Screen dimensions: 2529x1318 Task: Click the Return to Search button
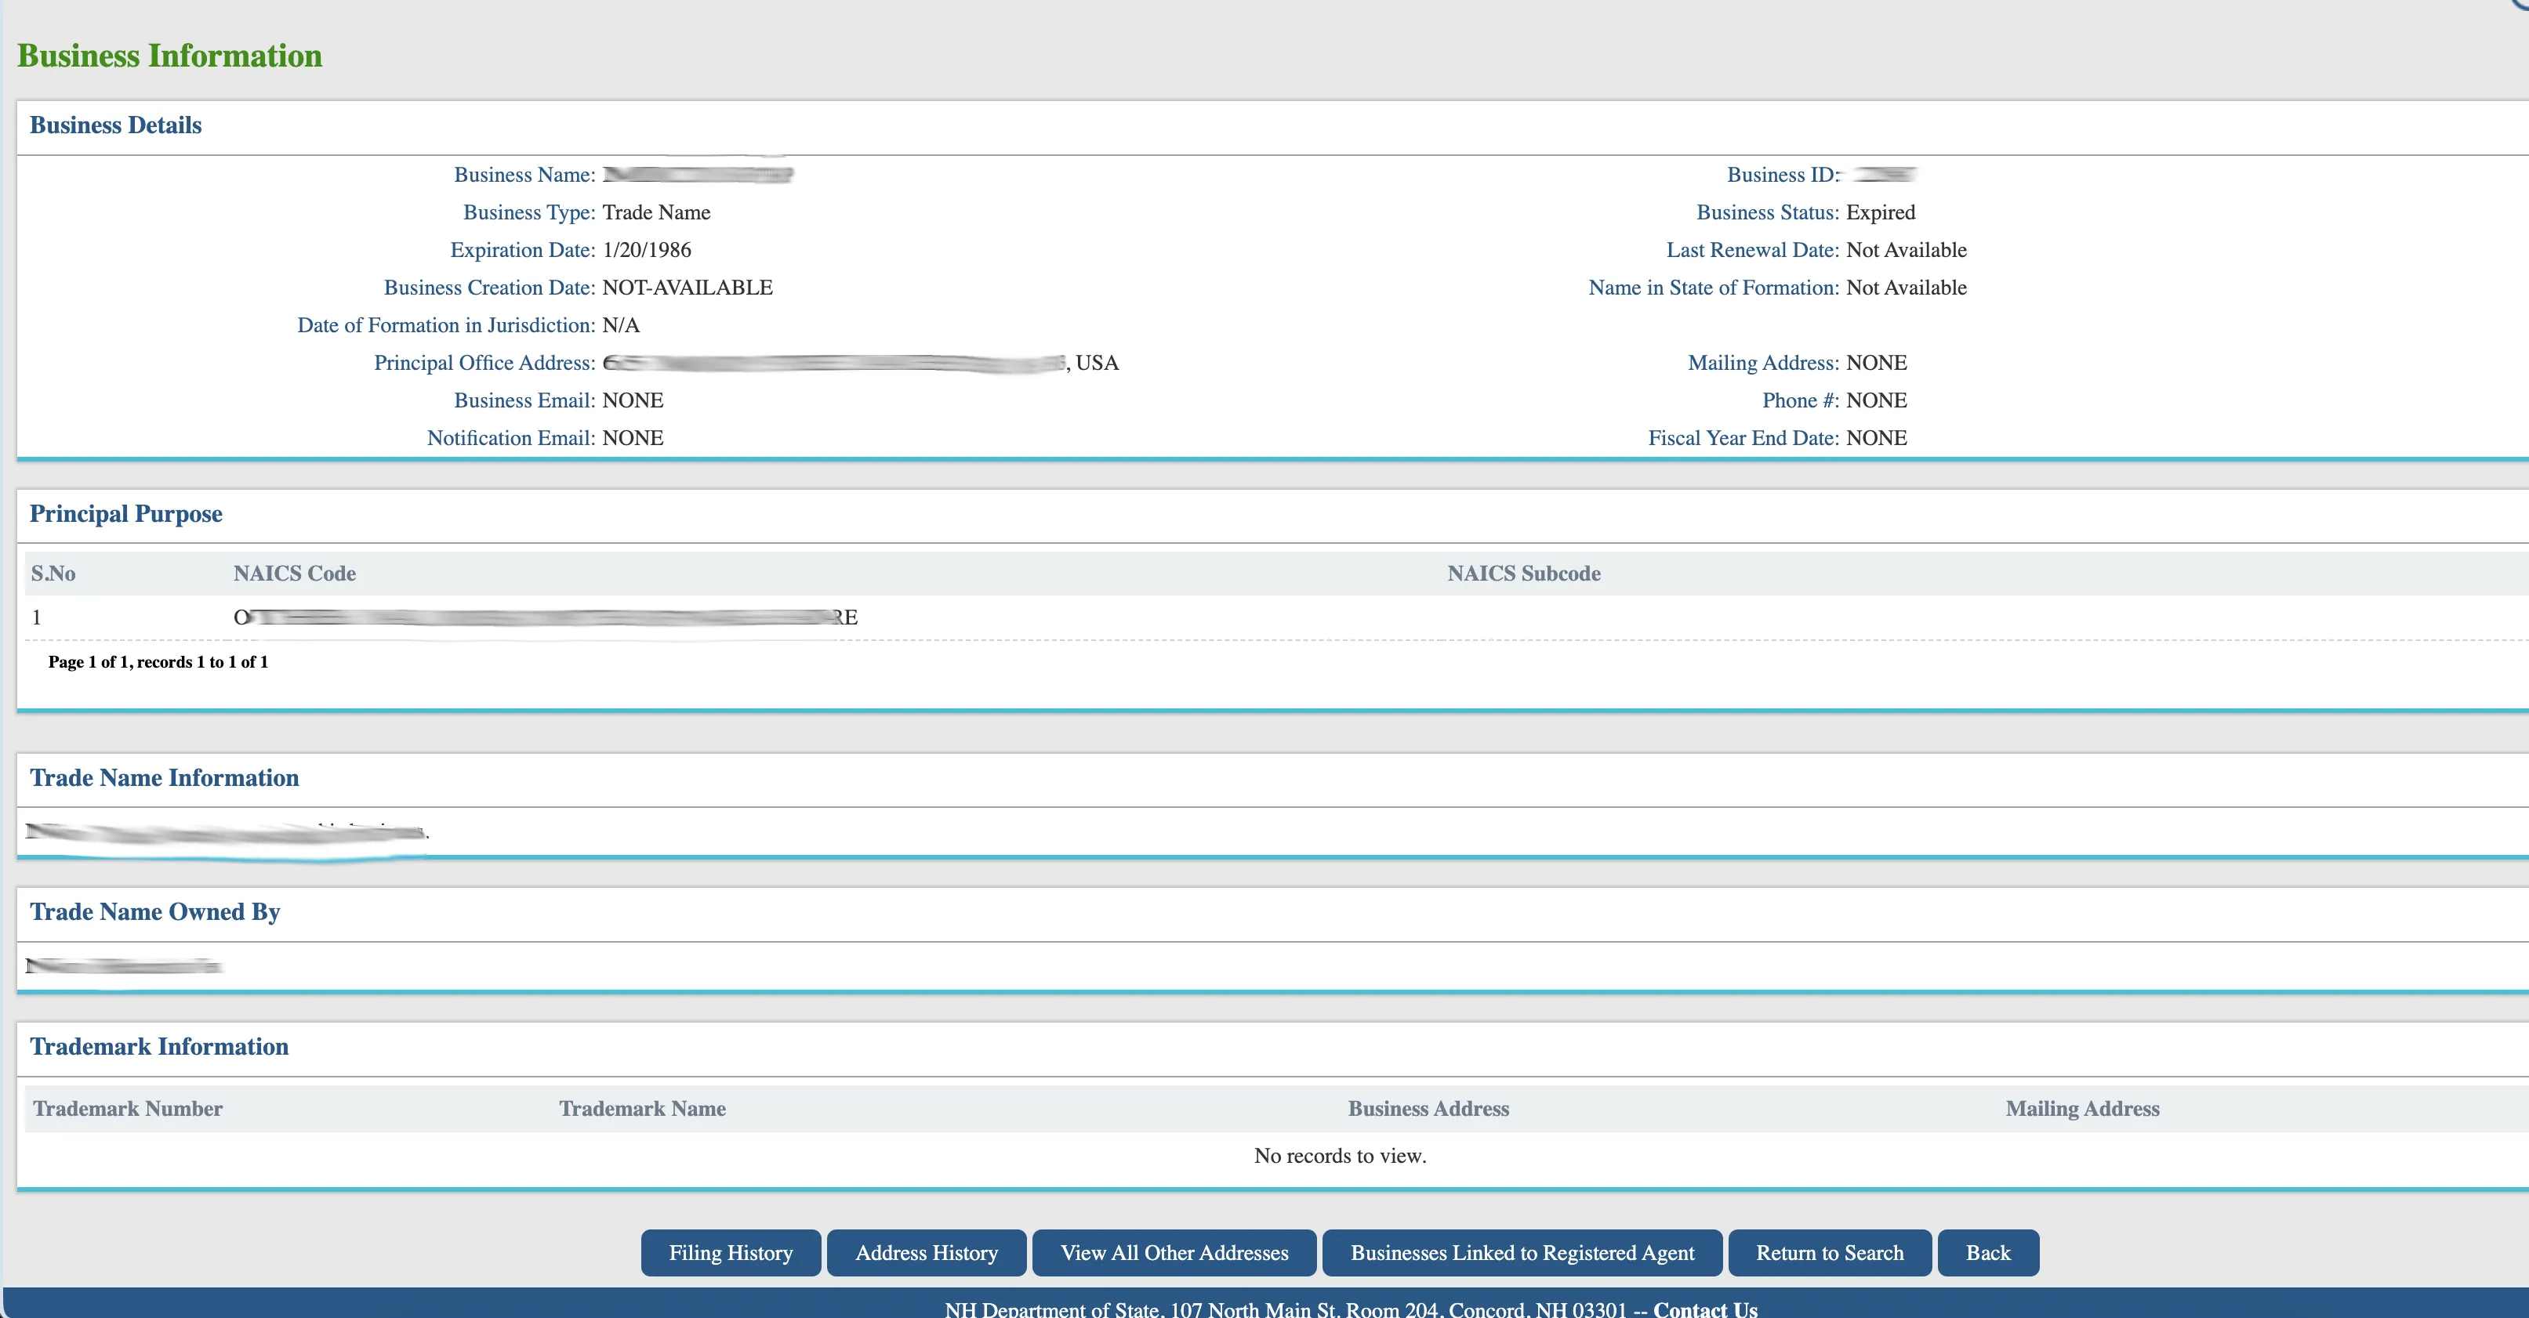click(x=1829, y=1252)
